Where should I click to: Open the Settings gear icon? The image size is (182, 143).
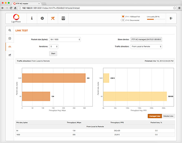click(x=42, y=18)
